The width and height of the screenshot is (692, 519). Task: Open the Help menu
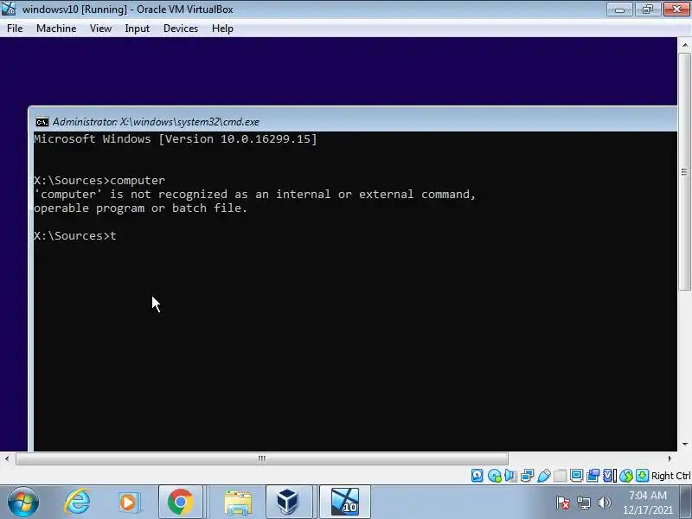pyautogui.click(x=222, y=29)
